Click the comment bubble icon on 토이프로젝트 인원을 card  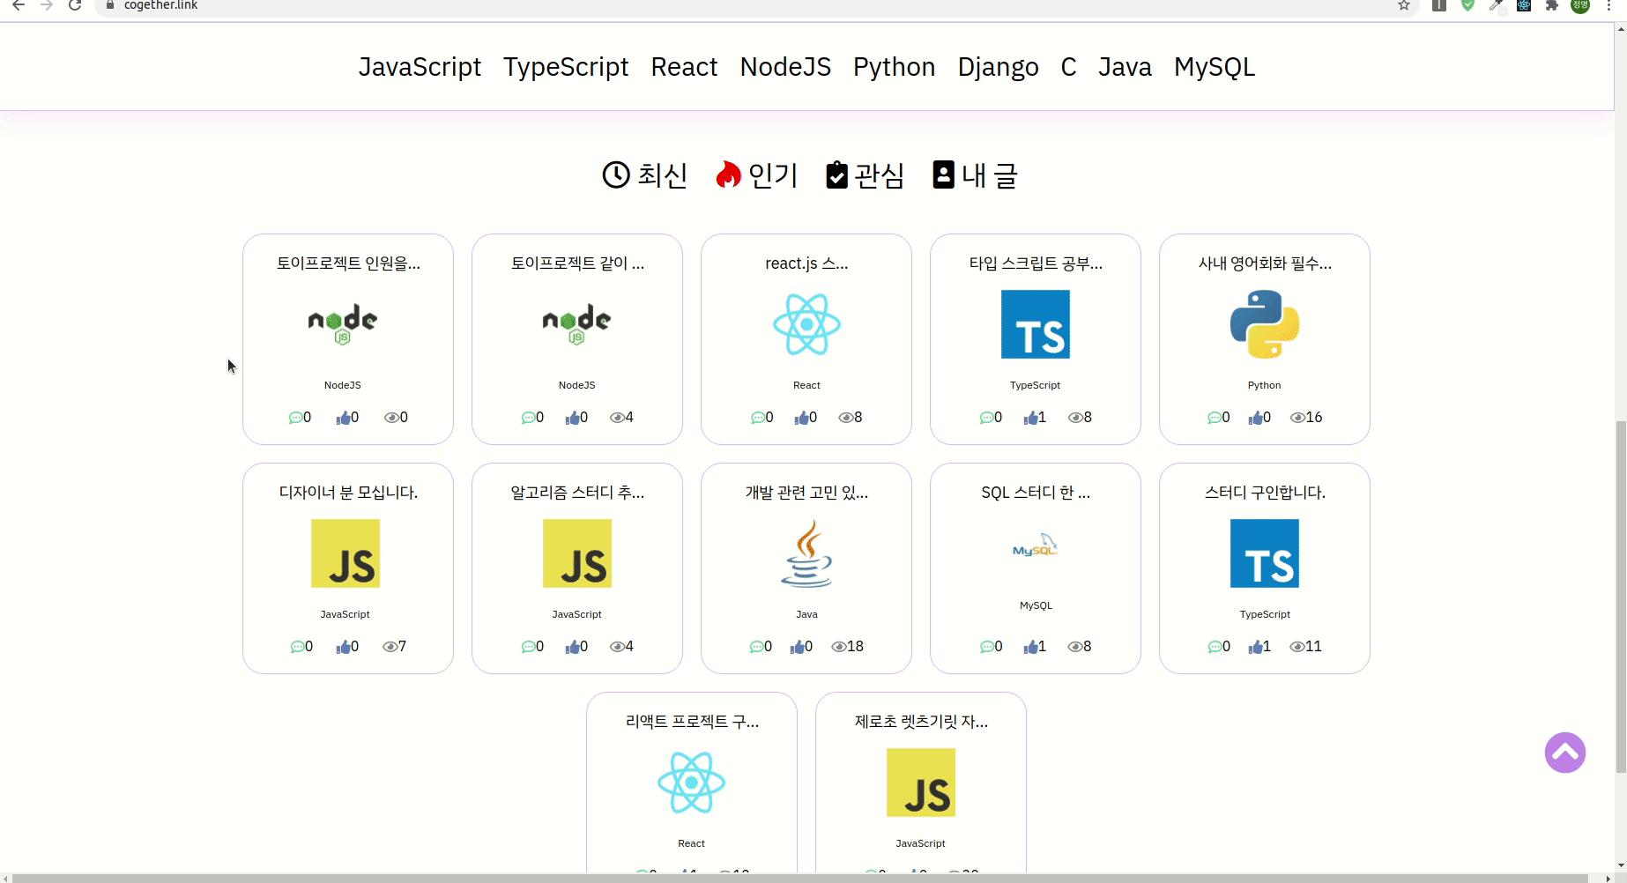click(295, 418)
